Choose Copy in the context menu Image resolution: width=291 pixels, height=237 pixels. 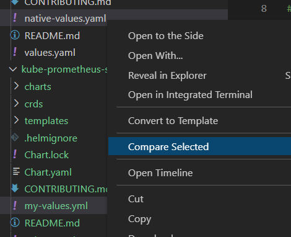pyautogui.click(x=139, y=219)
